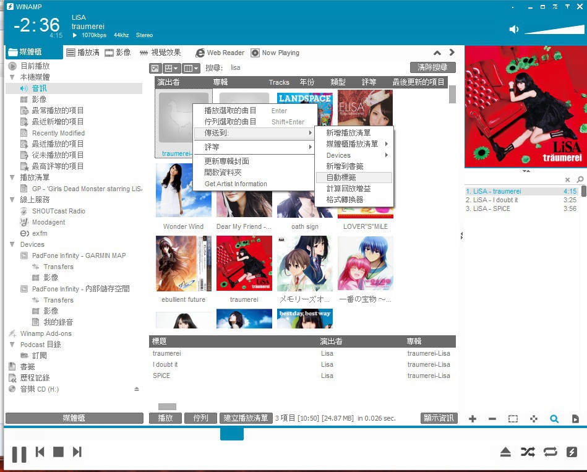Screen dimensions: 587x472
Task: Collapse the Devices tree node
Action: pos(12,244)
